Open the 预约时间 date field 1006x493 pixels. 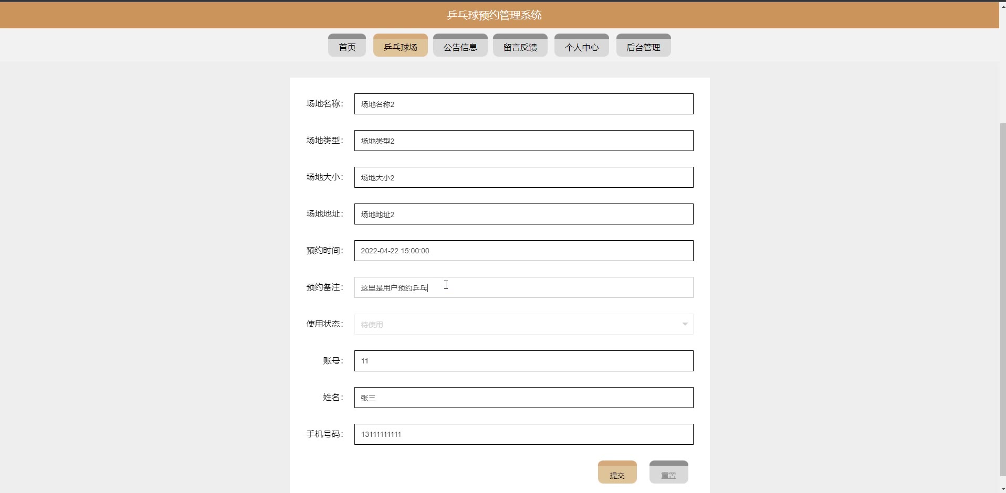(x=524, y=251)
